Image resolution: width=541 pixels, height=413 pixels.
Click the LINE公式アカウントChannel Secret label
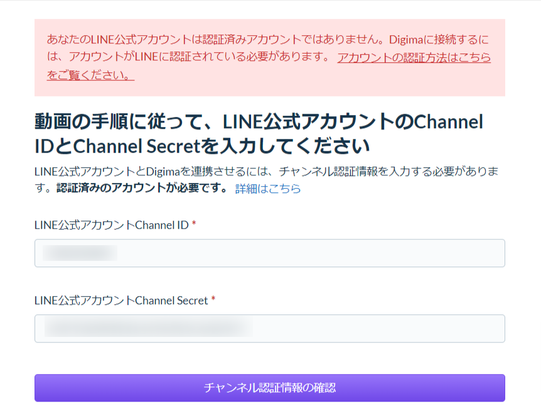point(121,300)
